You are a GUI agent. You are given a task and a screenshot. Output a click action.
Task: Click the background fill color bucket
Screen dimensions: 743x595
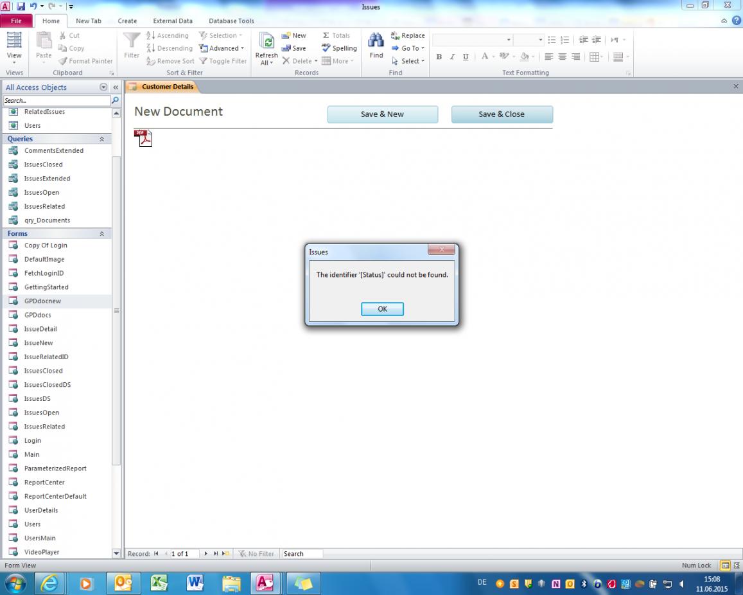pos(525,57)
